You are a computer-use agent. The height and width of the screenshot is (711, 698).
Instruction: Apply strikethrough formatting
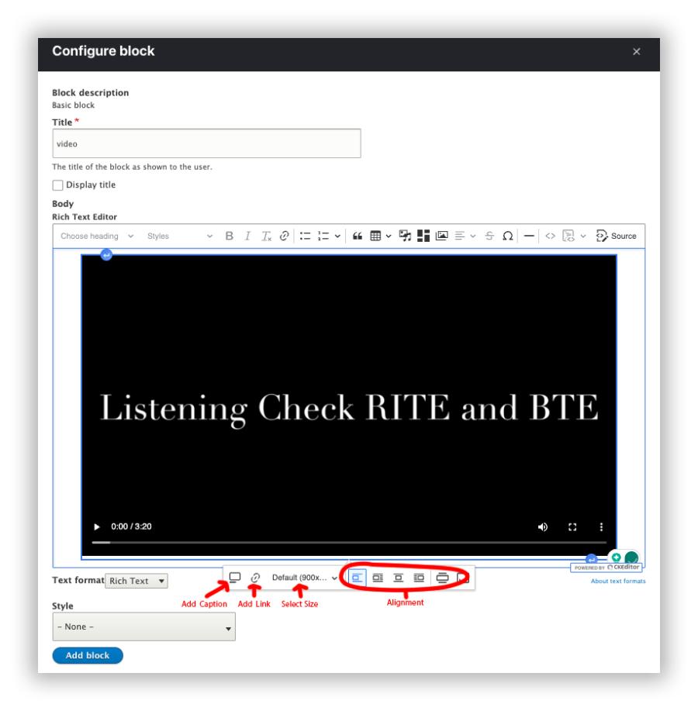489,236
